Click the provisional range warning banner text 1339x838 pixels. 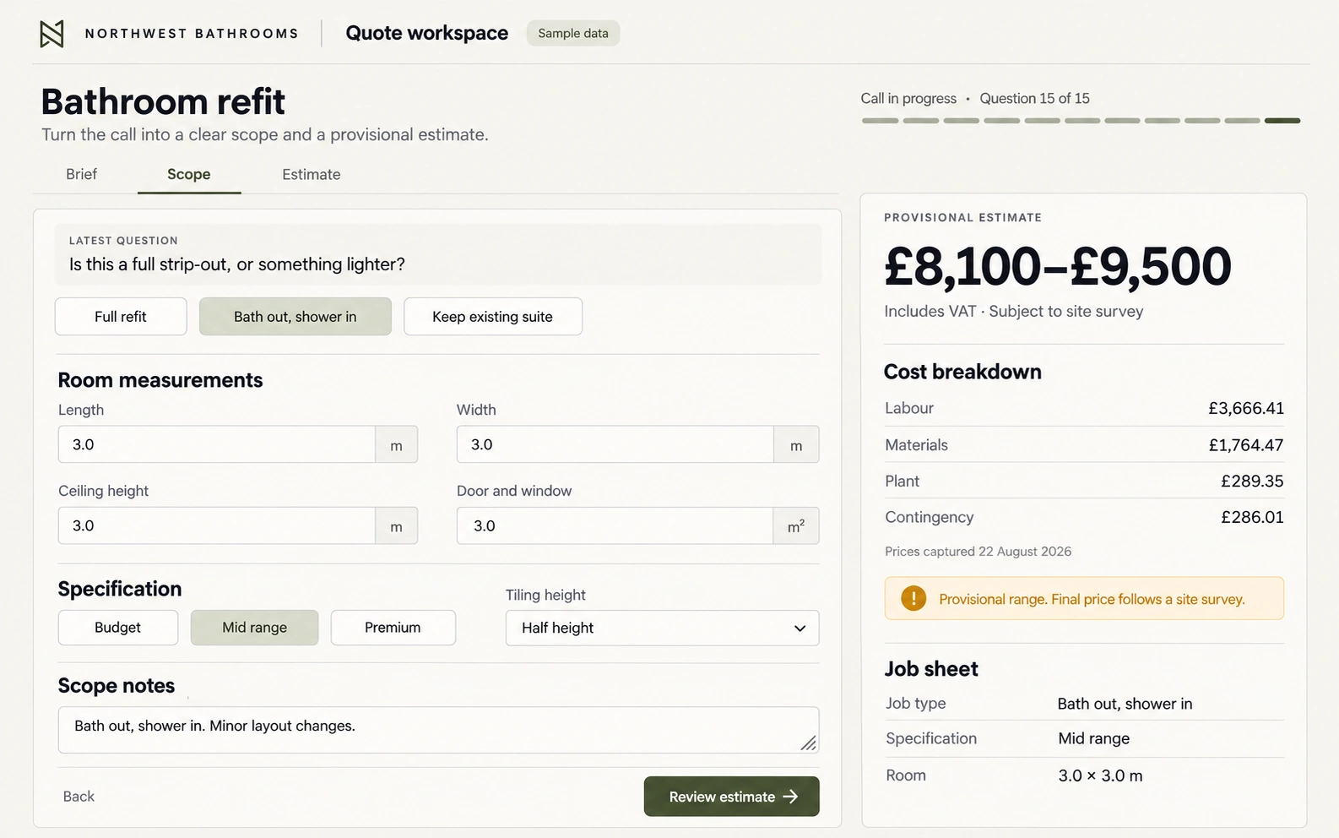point(1092,599)
